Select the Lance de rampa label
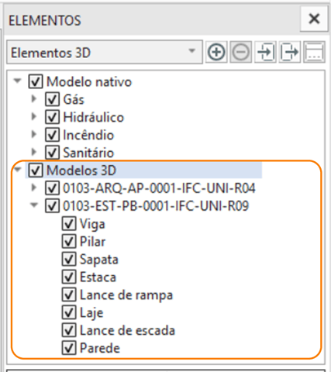 pyautogui.click(x=126, y=295)
